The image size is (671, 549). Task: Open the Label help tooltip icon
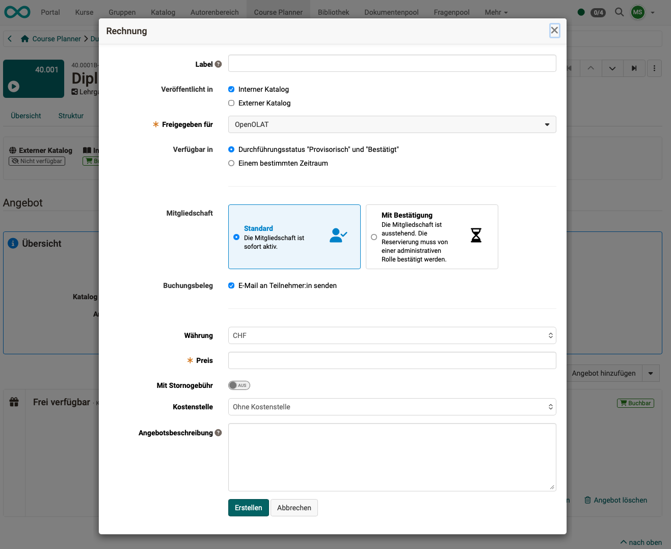(219, 64)
